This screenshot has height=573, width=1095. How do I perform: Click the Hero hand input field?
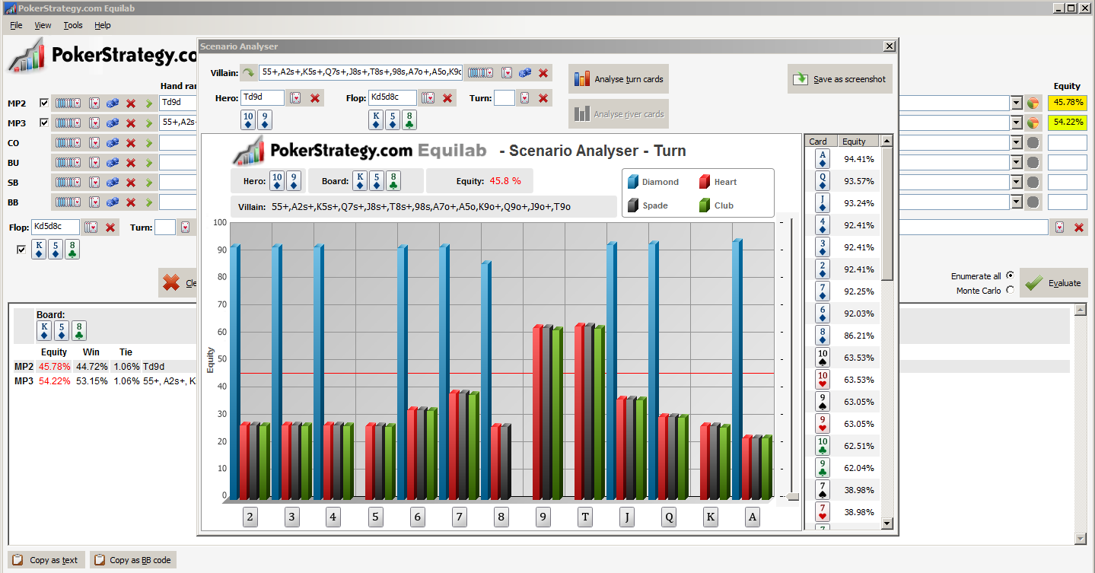click(x=263, y=97)
